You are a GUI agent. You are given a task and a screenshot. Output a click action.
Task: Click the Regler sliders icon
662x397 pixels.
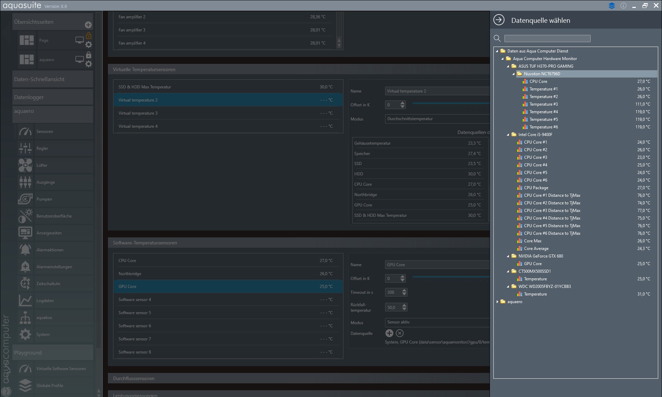click(25, 148)
